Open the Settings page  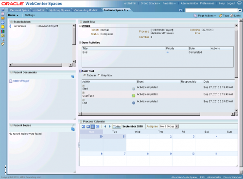tap(30, 15)
